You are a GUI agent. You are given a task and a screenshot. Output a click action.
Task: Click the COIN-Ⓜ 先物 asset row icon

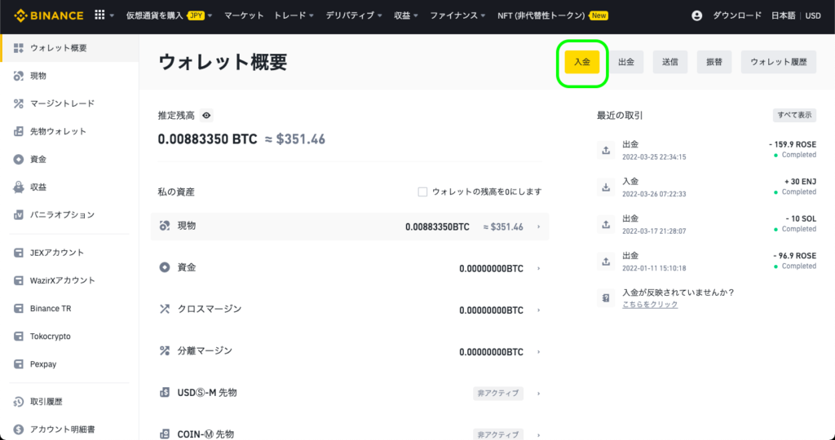(165, 434)
